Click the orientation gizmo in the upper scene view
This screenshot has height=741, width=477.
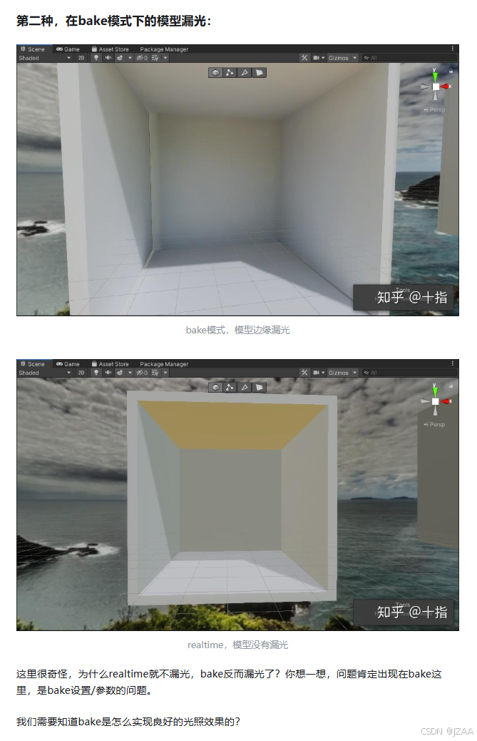click(436, 86)
